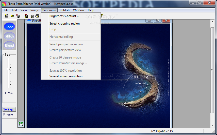The image size is (217, 135).
Task: Click the New project toolbar icon
Action: (7, 16)
